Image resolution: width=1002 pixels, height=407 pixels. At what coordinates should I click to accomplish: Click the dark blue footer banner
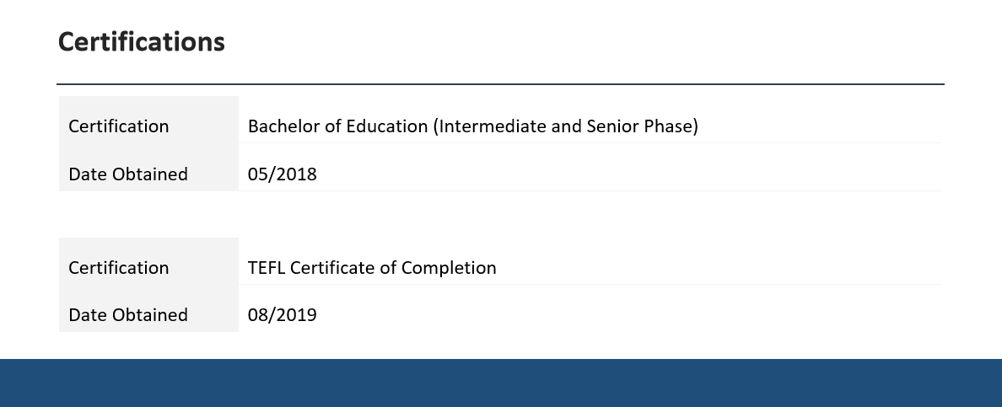pos(501,383)
